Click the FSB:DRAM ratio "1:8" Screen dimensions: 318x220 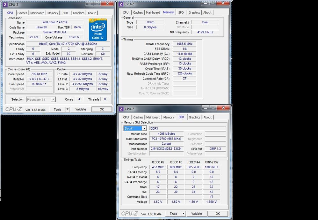(184, 49)
